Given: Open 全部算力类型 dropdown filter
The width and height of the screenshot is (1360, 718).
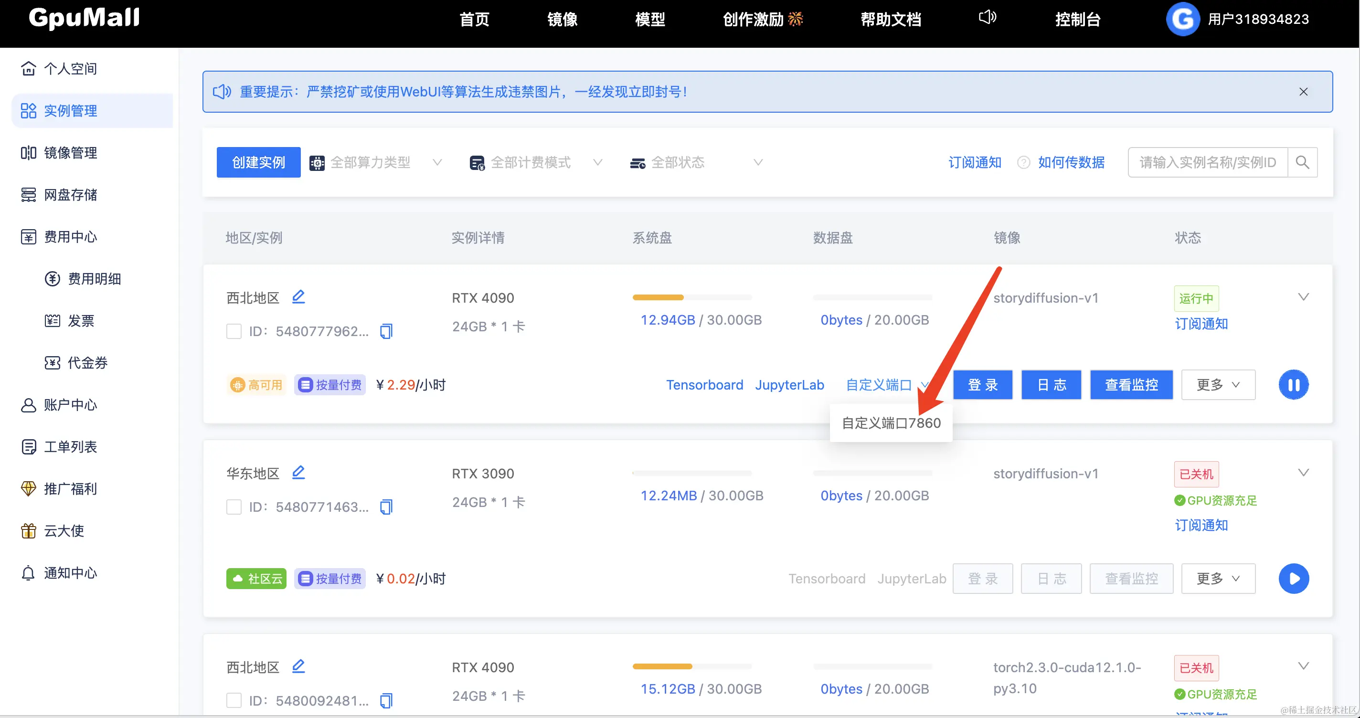Looking at the screenshot, I should point(376,163).
